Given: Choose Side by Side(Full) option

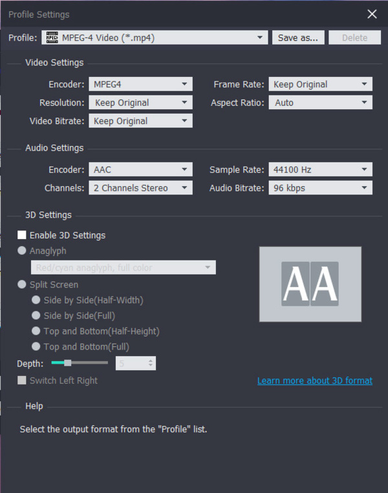Looking at the screenshot, I should pos(36,315).
